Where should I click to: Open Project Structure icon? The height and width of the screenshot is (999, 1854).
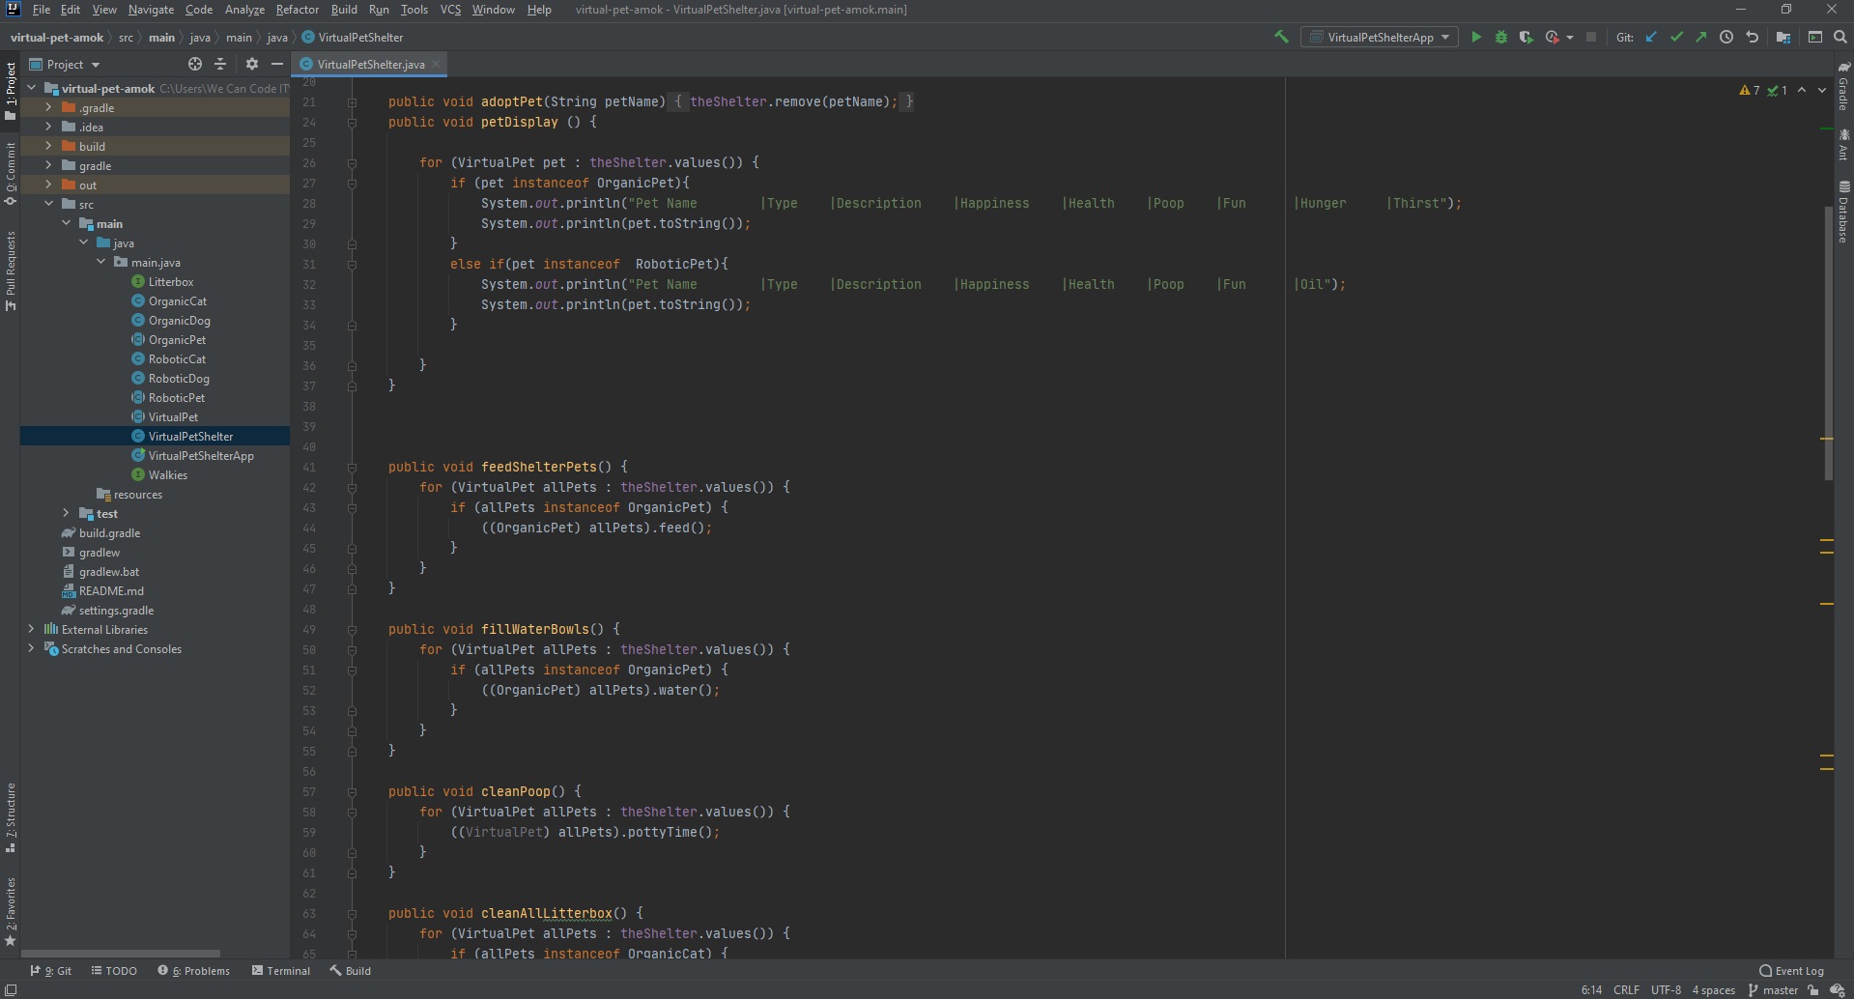tap(1783, 37)
